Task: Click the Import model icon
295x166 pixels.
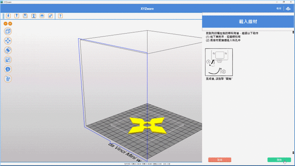Action: 8,16
